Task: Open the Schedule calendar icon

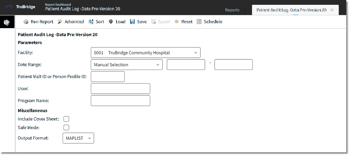Action: click(199, 22)
